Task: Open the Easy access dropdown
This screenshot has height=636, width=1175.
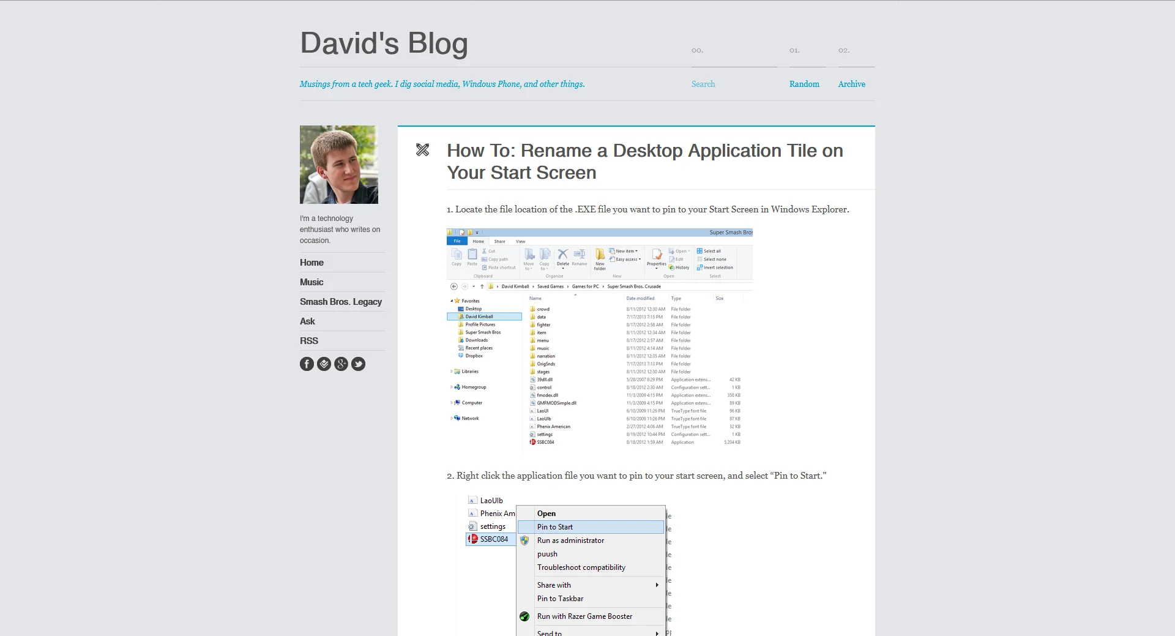Action: click(638, 259)
